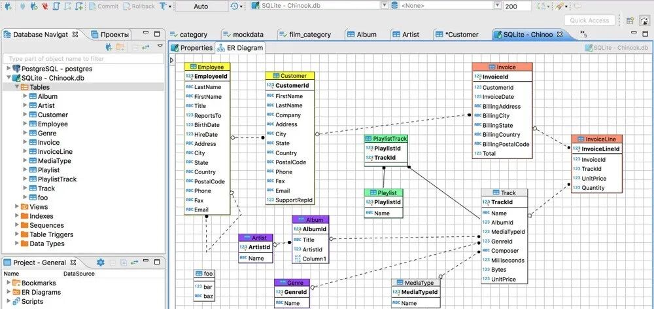Click the Scripts folder icon in Project panel
The height and width of the screenshot is (309, 654).
[x=16, y=302]
